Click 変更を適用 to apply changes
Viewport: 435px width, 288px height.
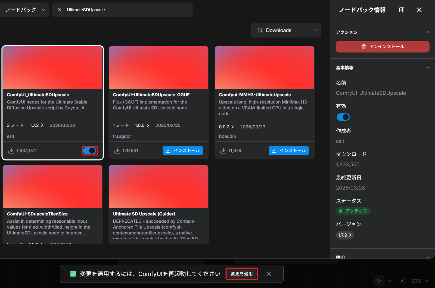pyautogui.click(x=242, y=274)
